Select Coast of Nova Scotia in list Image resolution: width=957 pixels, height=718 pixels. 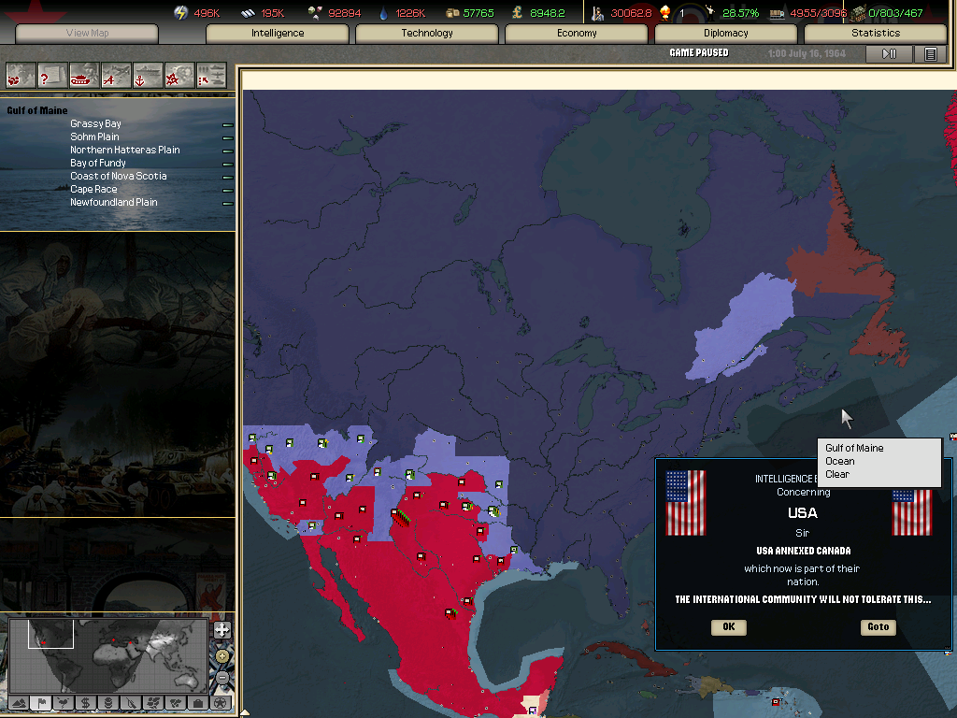tap(118, 176)
